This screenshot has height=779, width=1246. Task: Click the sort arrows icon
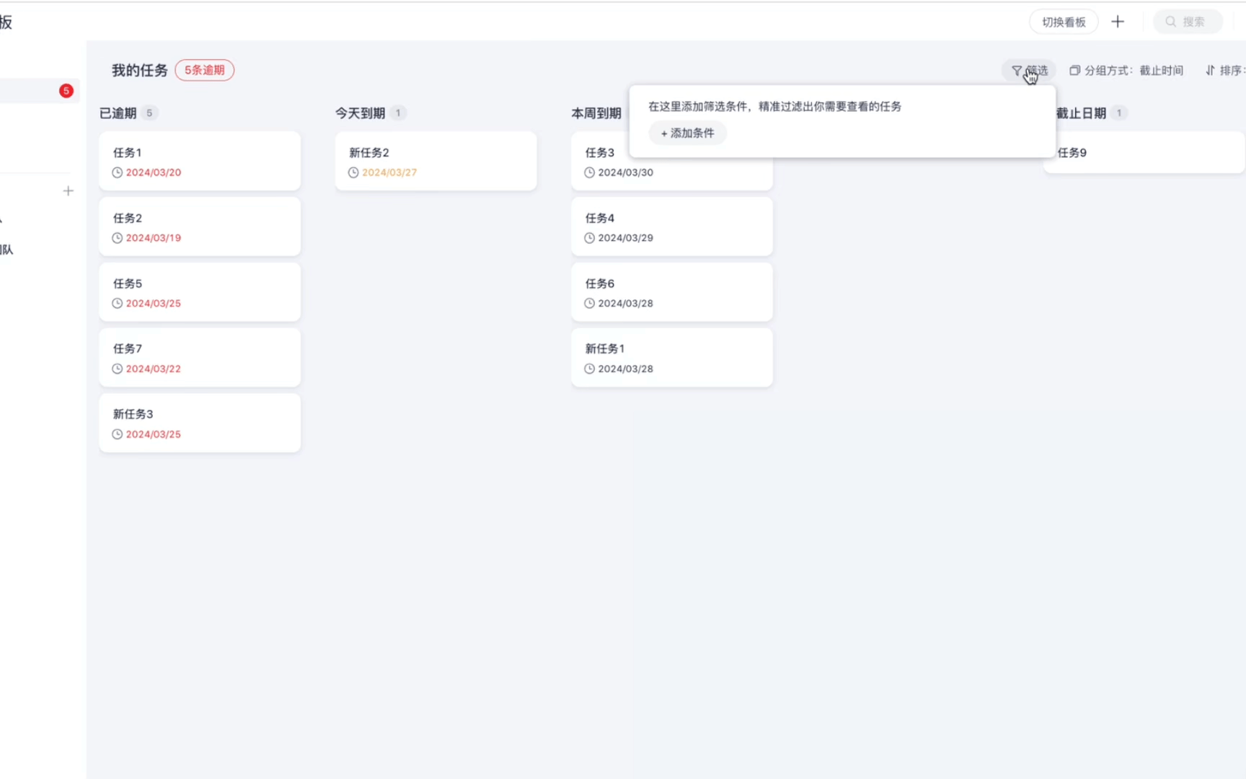pos(1210,71)
